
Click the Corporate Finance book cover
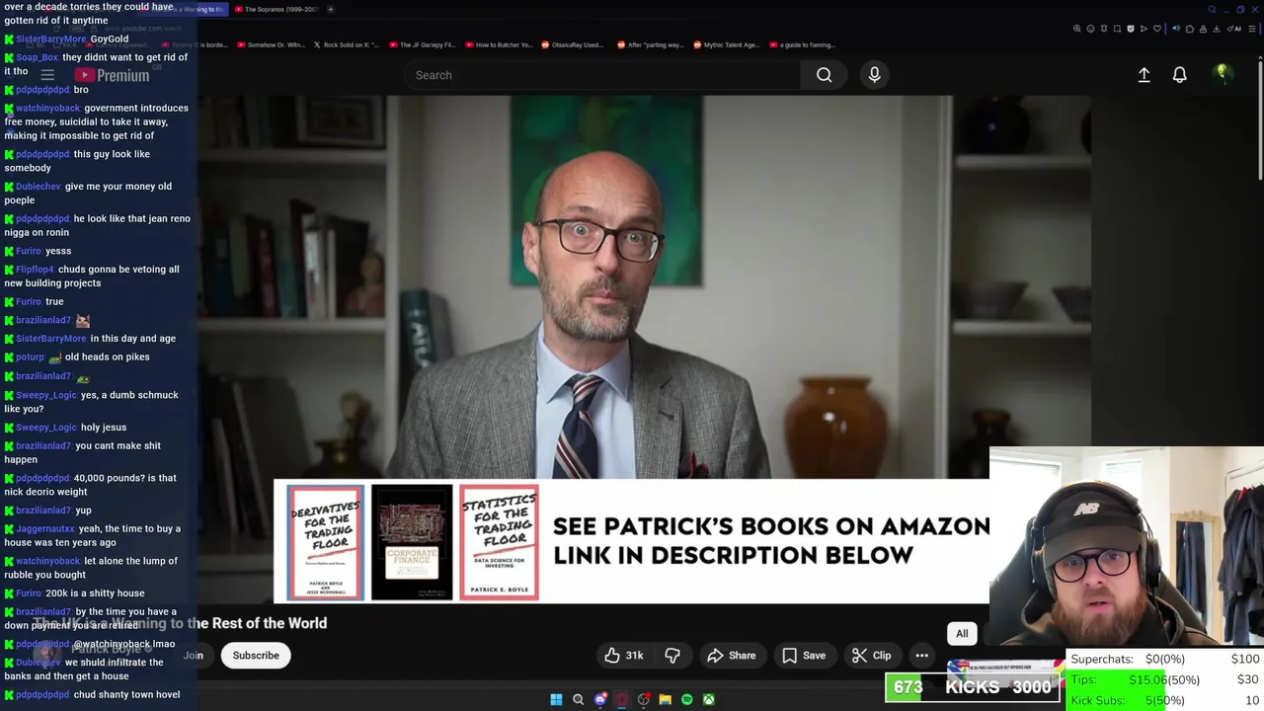(x=412, y=542)
